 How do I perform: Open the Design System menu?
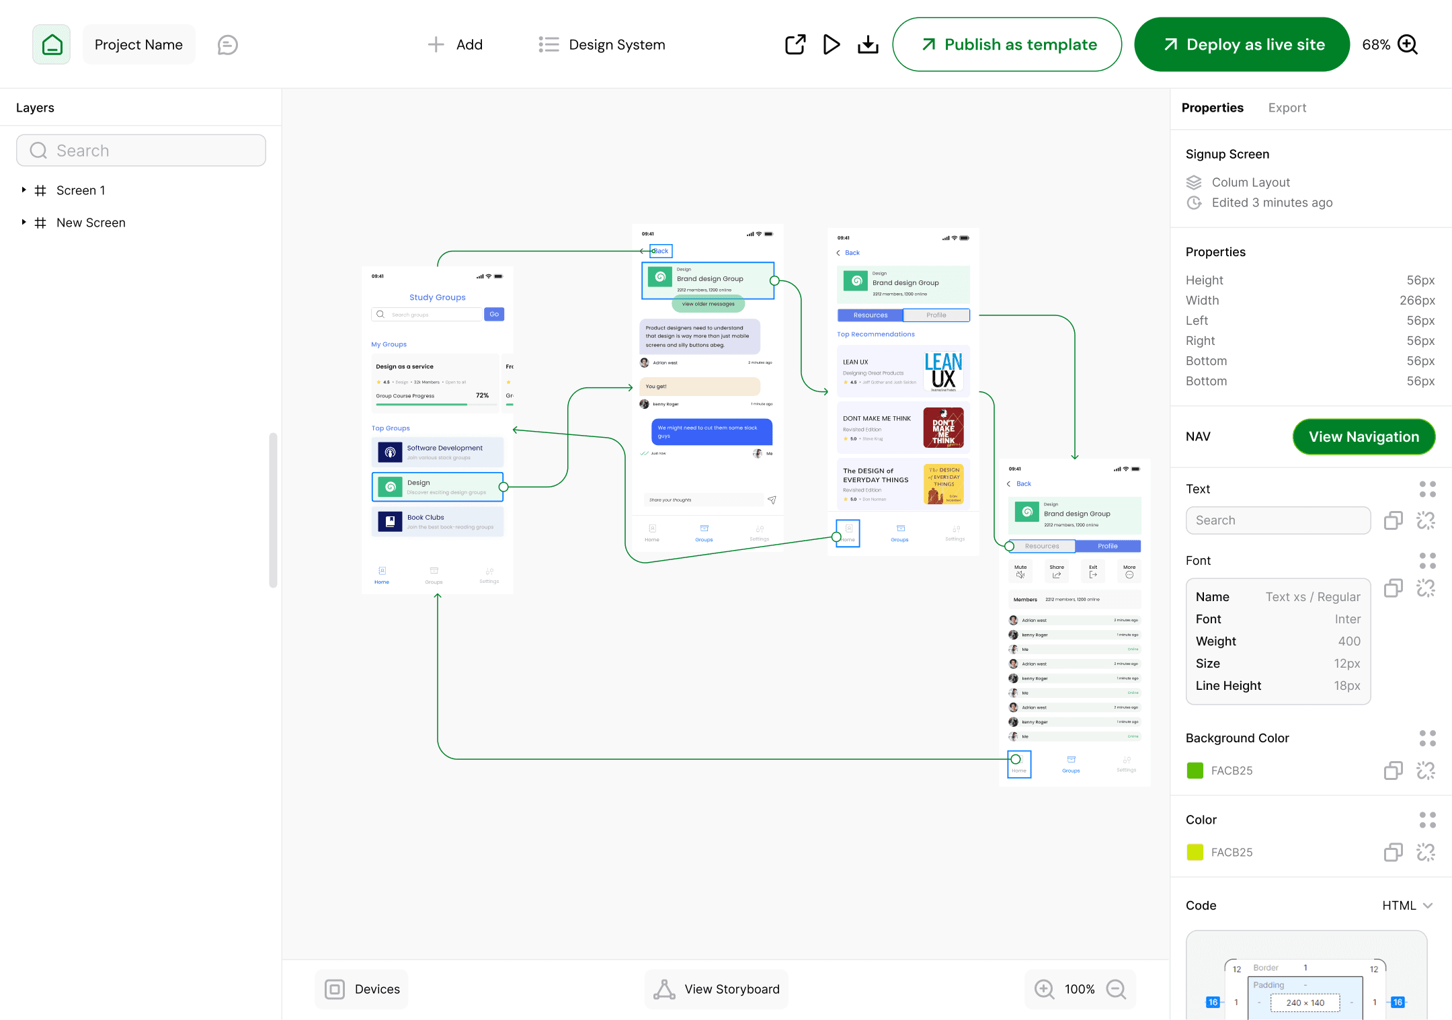point(602,44)
